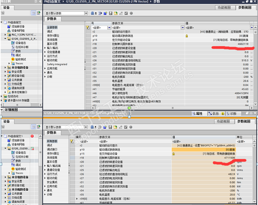Select 全部参数 in upper navigation list
This screenshot has width=258, height=205.
pyautogui.click(x=52, y=27)
